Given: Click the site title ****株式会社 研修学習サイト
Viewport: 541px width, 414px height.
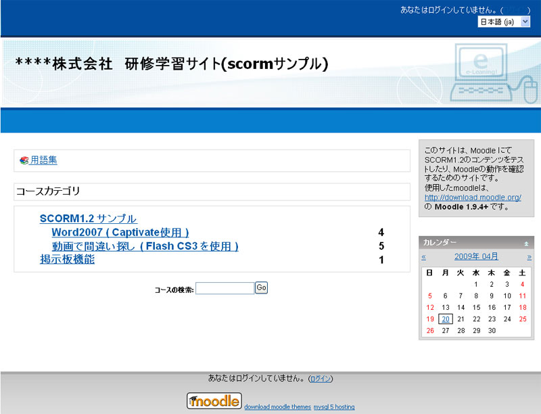Looking at the screenshot, I should 172,64.
